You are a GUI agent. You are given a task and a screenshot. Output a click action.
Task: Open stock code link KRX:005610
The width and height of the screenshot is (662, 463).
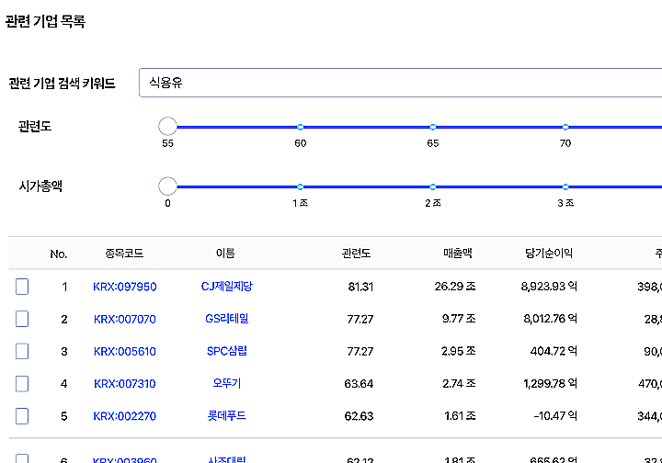point(125,351)
